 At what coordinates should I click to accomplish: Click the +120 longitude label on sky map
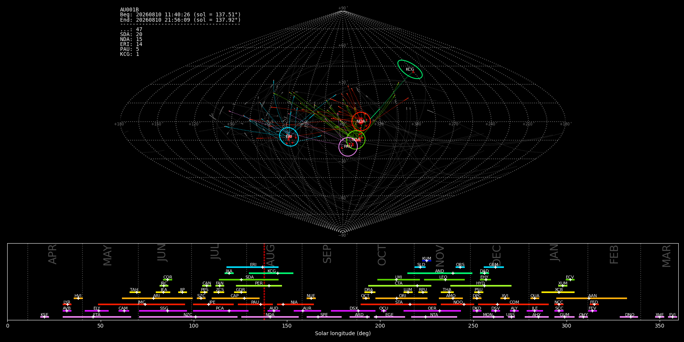[x=193, y=124]
